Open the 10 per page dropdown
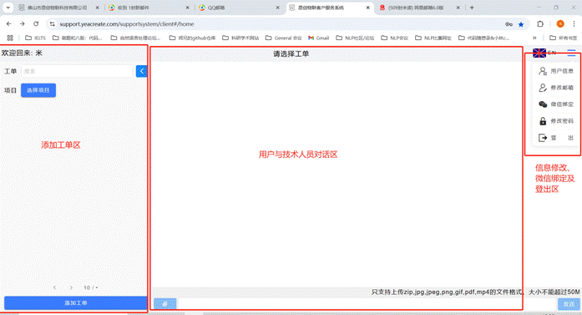 click(90, 287)
